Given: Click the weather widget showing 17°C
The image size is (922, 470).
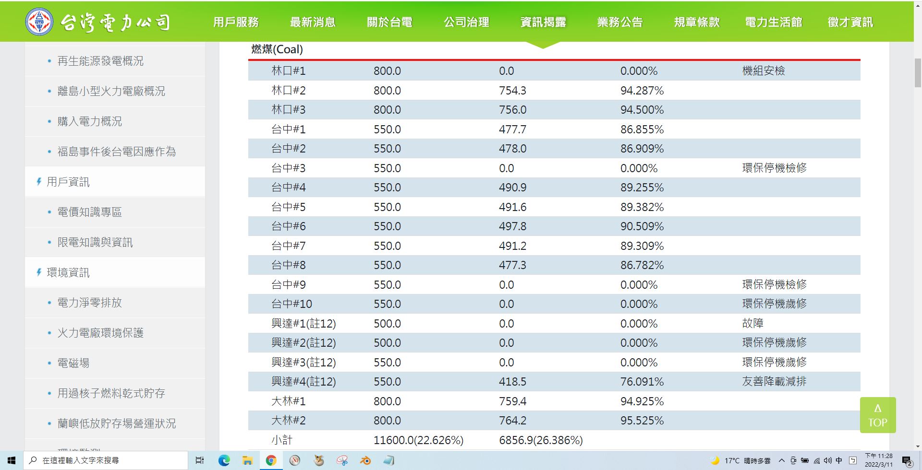Looking at the screenshot, I should (x=740, y=460).
